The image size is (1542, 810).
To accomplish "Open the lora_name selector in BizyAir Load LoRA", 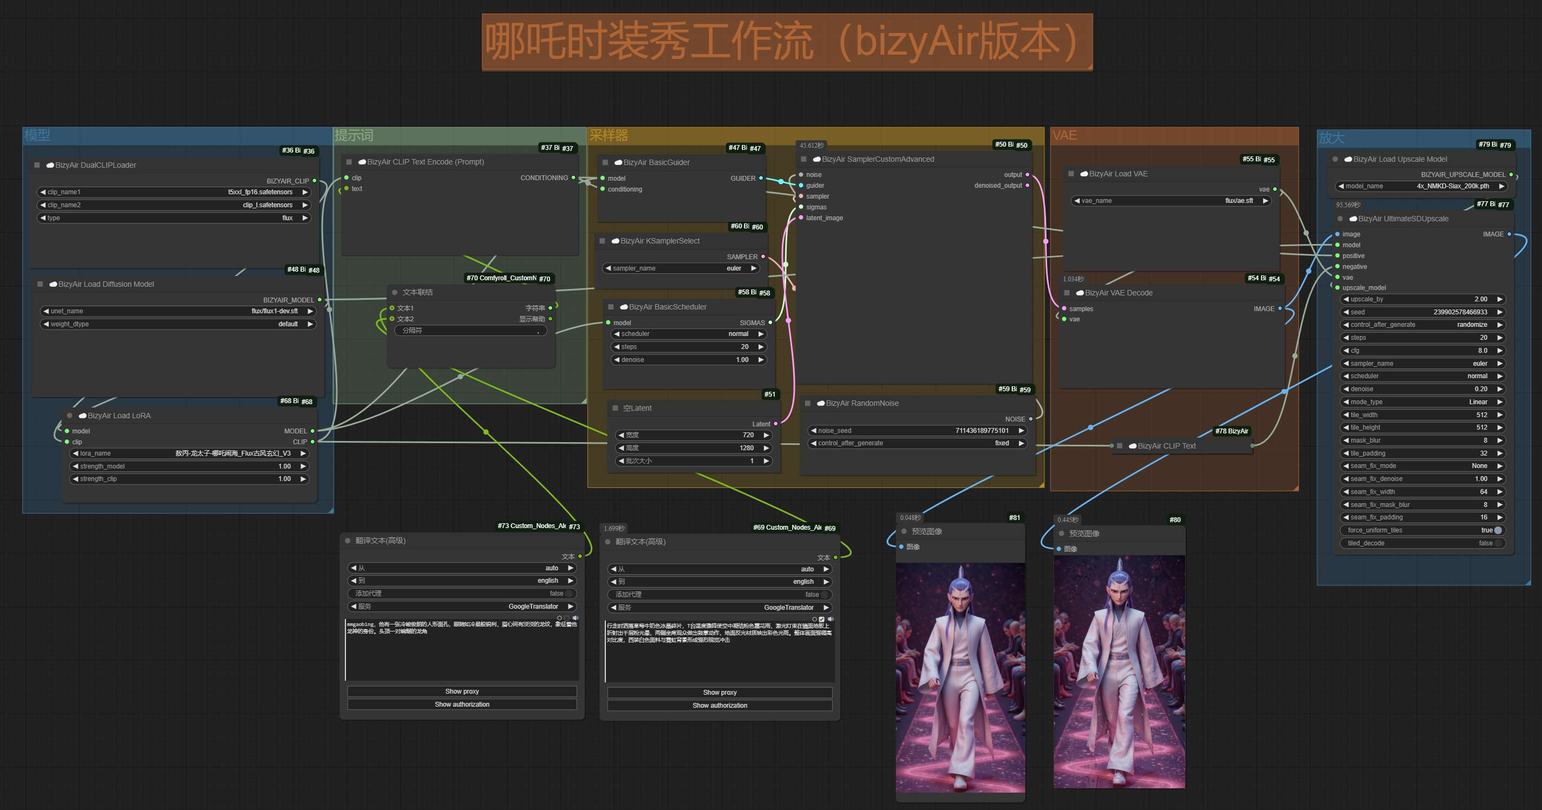I will [x=188, y=453].
